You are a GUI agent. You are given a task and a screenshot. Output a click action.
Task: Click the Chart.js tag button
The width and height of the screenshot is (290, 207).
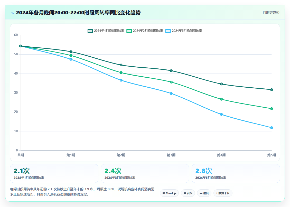[169, 193]
